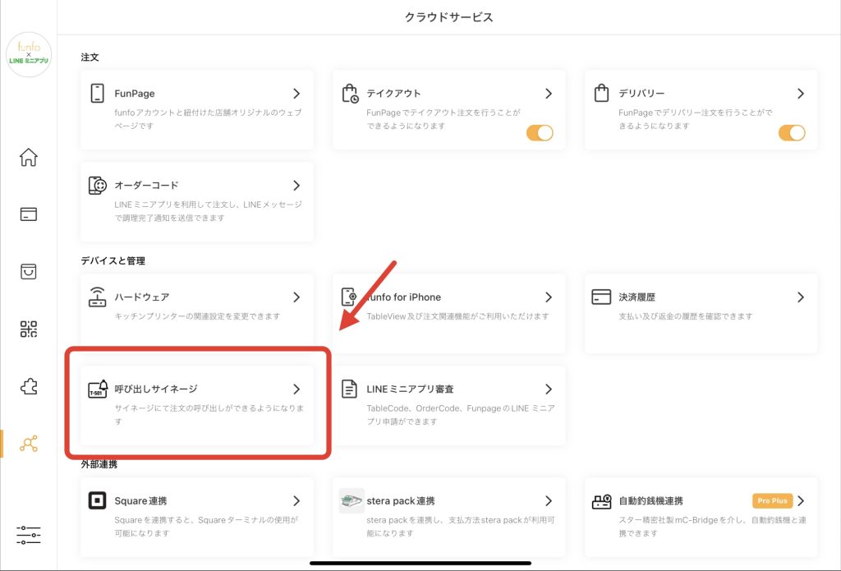Click the クラウドサービス page title
Screen dimensions: 841x571
[449, 17]
